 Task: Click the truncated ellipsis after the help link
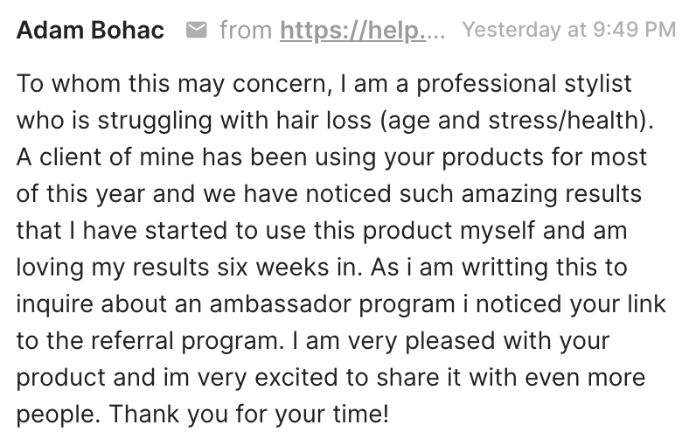click(435, 34)
